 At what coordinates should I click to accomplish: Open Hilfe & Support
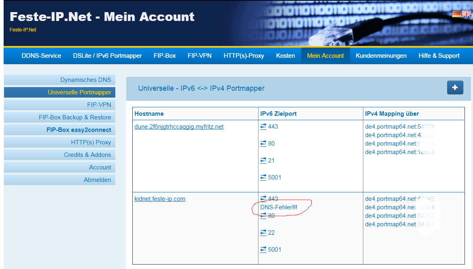tap(439, 56)
